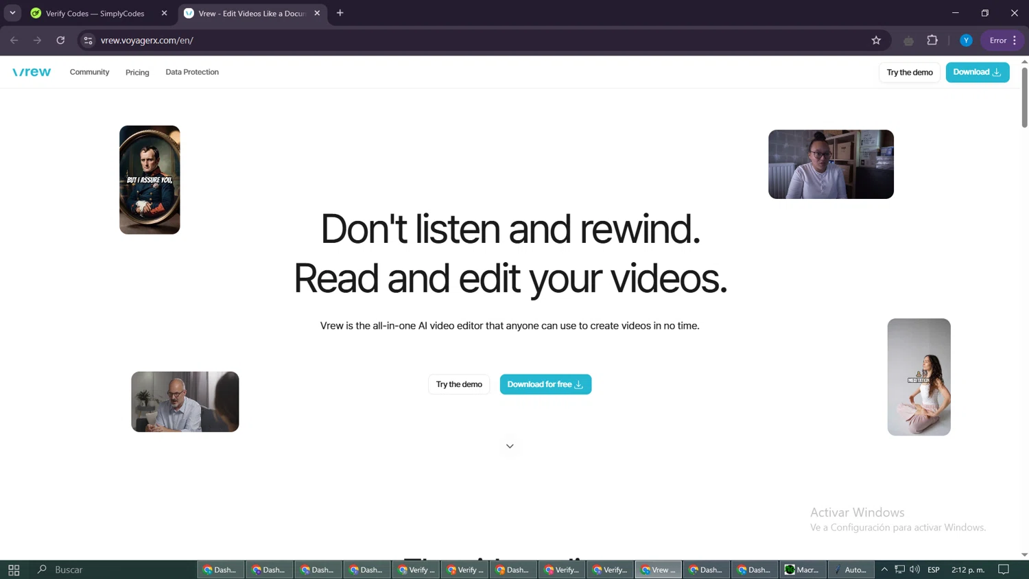Click the browser forward arrow

tap(37, 40)
